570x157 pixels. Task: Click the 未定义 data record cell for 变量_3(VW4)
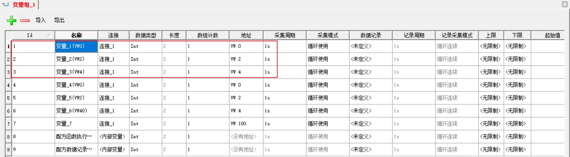point(371,72)
